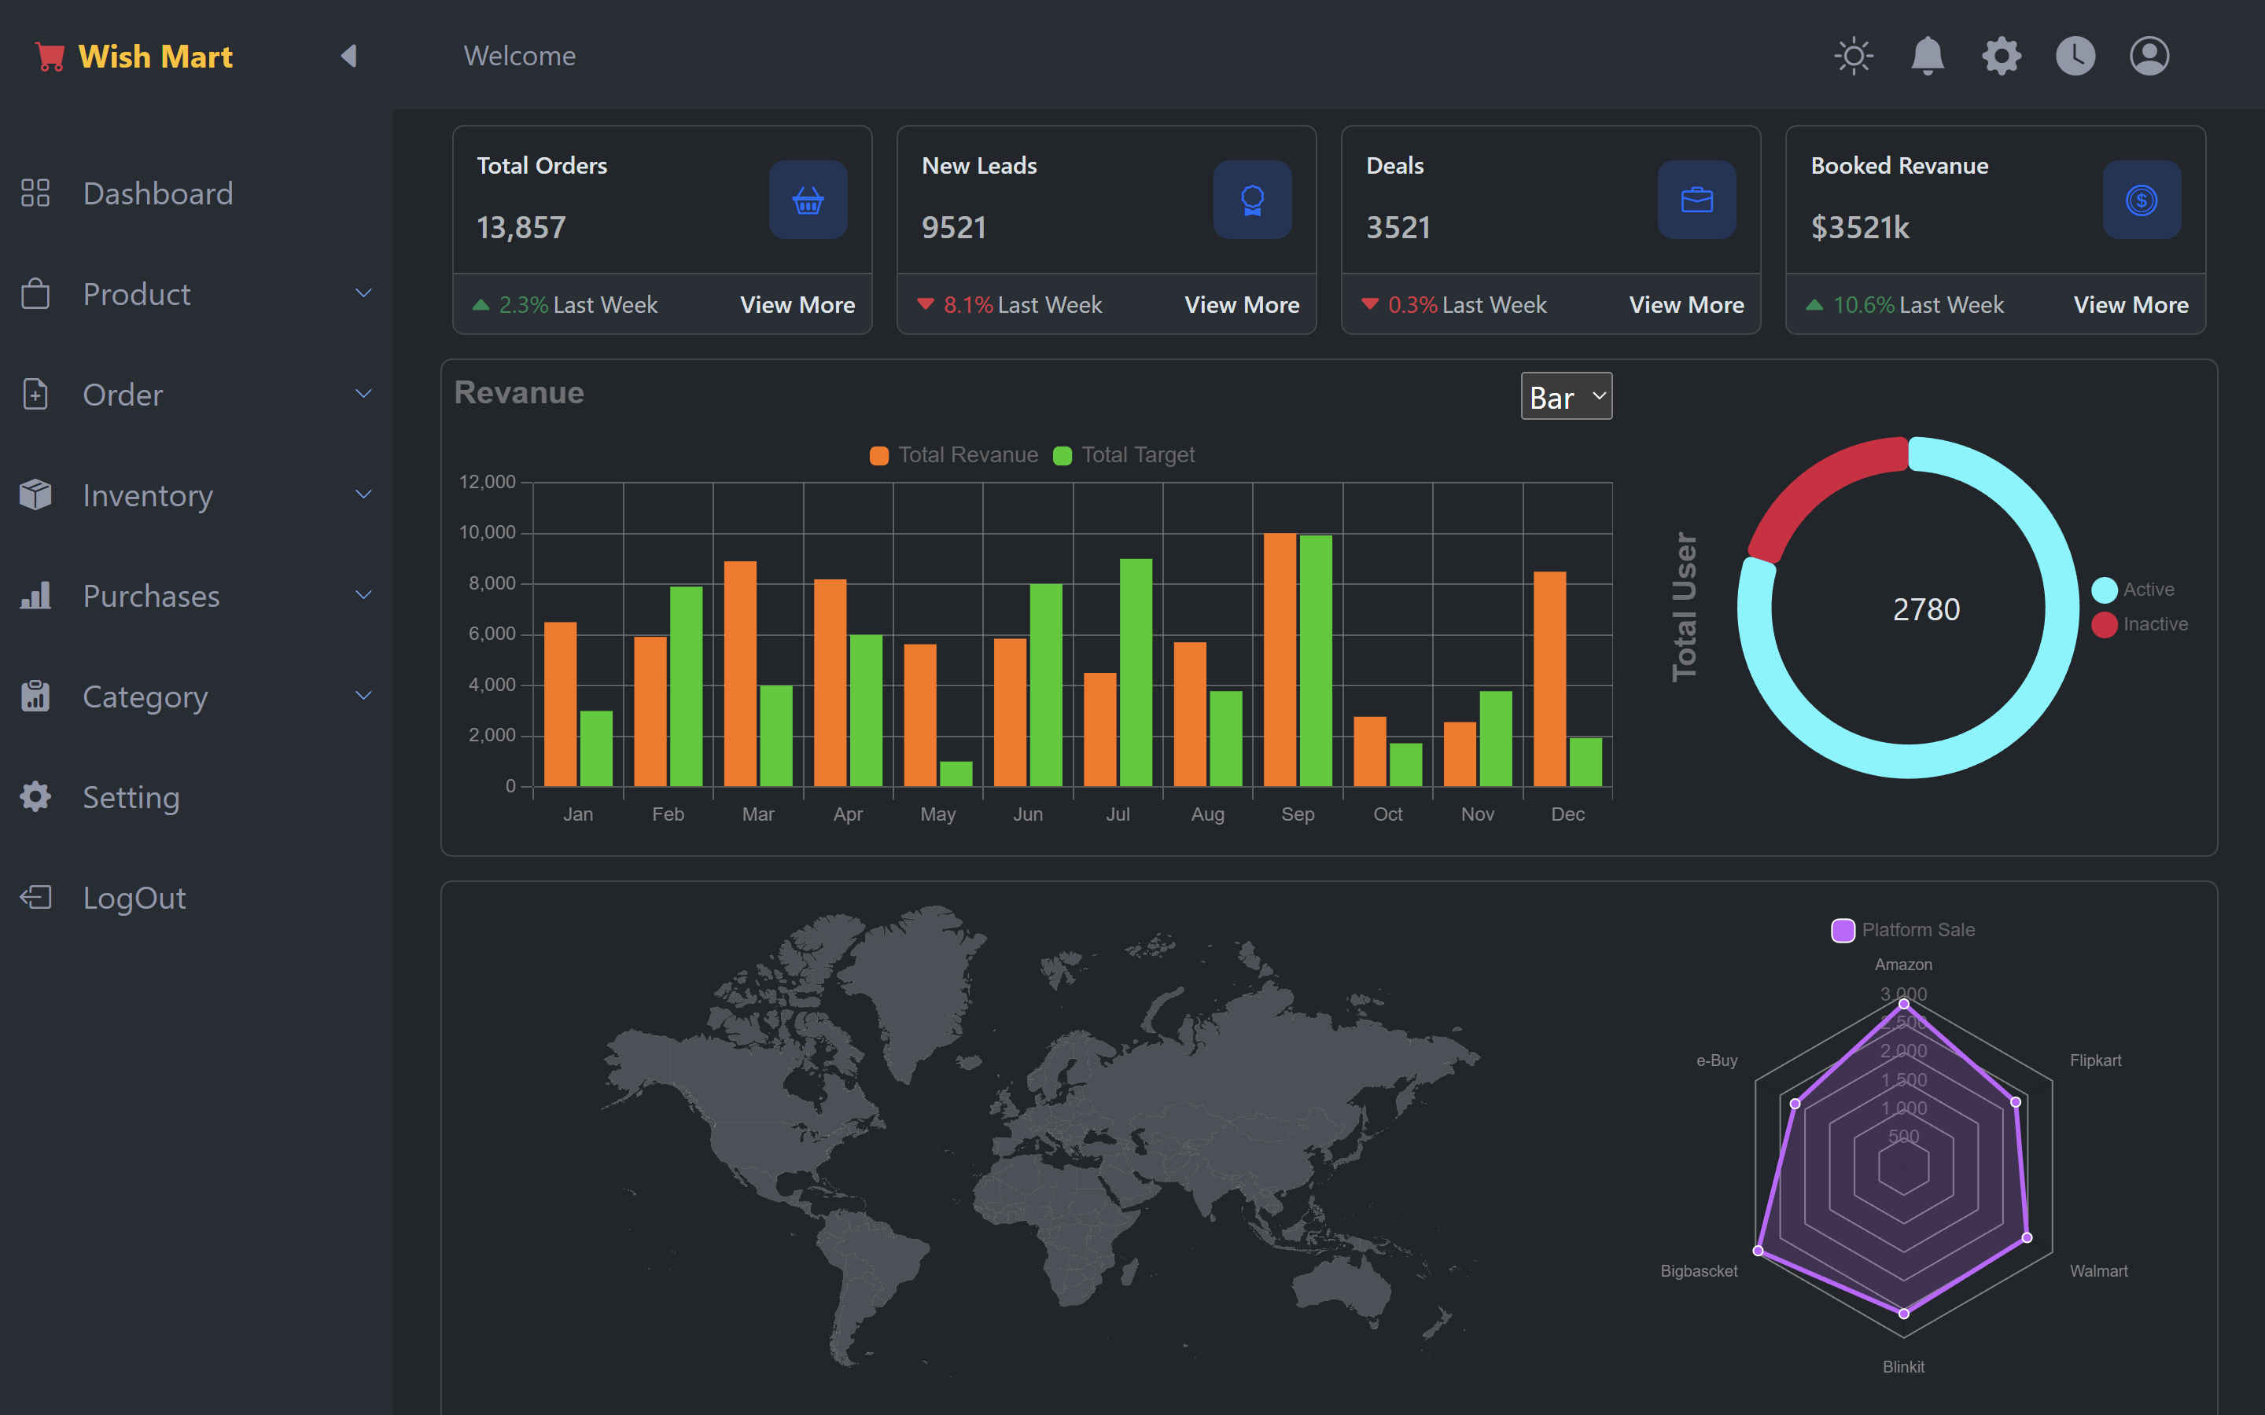Collapse sidebar with left arrow icon
The image size is (2265, 1415).
tap(348, 56)
